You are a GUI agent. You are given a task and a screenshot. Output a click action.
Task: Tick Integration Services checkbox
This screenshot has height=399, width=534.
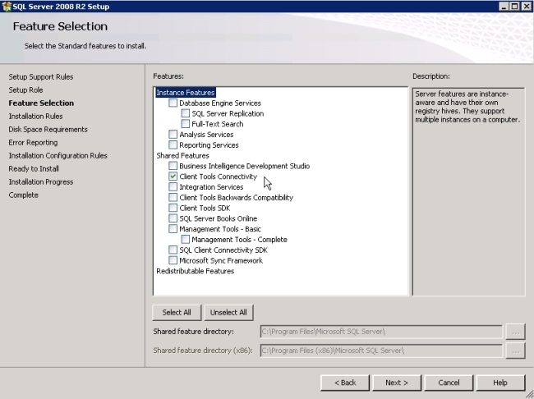coord(173,187)
